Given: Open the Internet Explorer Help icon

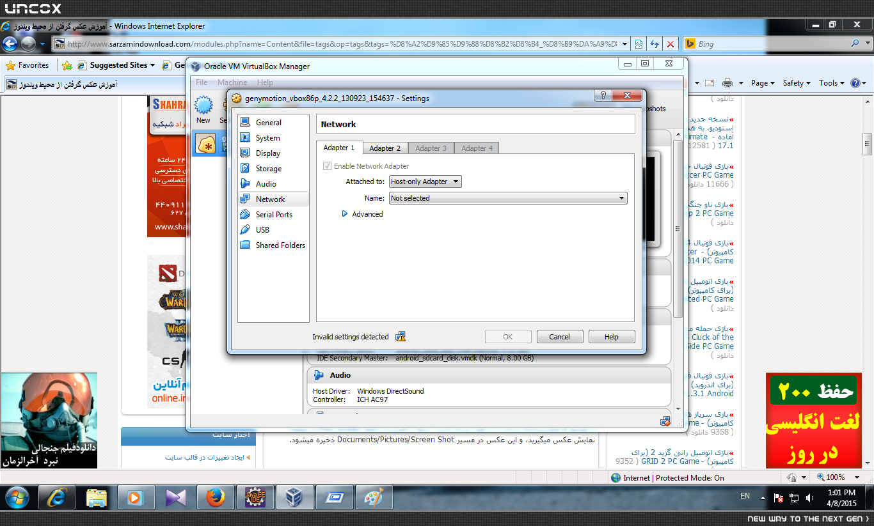Looking at the screenshot, I should point(855,83).
